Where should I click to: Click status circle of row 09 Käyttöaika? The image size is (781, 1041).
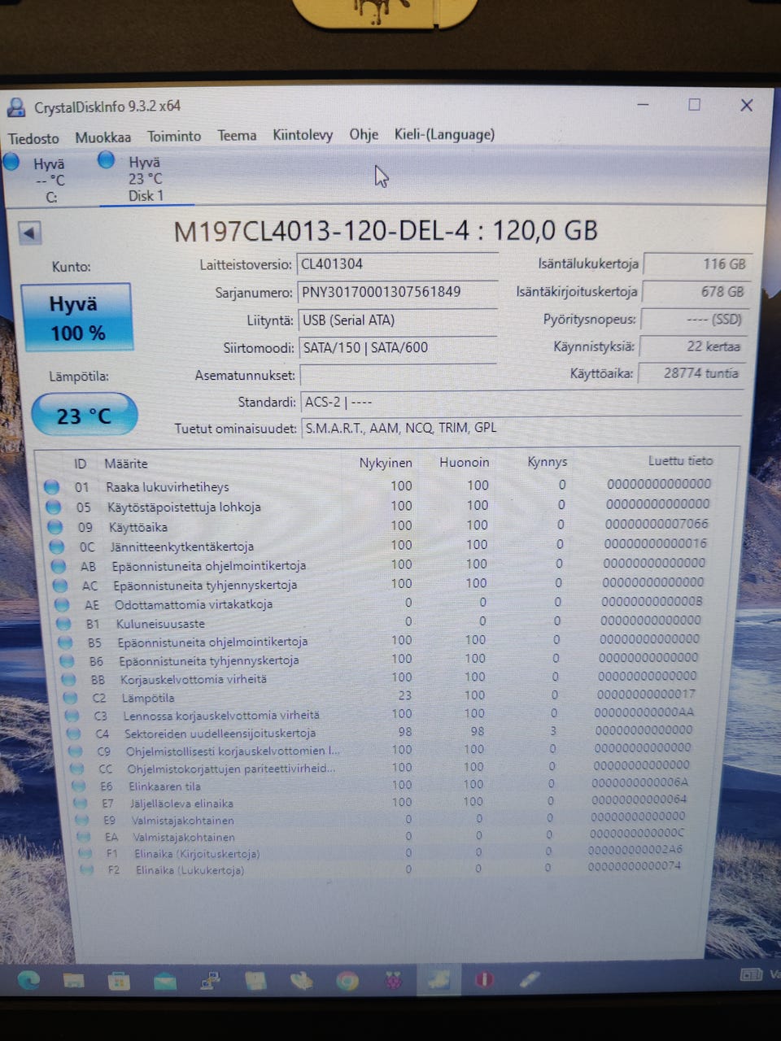click(55, 527)
